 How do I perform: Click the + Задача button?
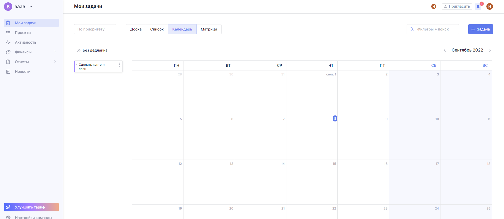(x=480, y=29)
